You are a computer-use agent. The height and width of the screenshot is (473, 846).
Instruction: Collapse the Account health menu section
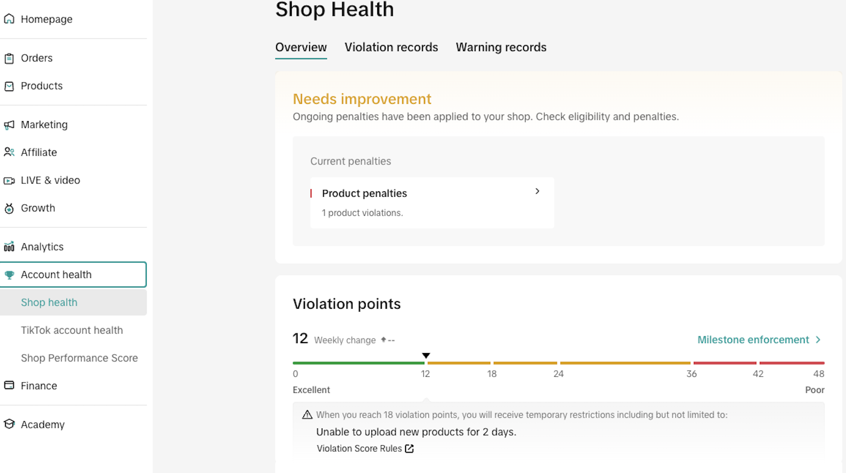(x=73, y=275)
